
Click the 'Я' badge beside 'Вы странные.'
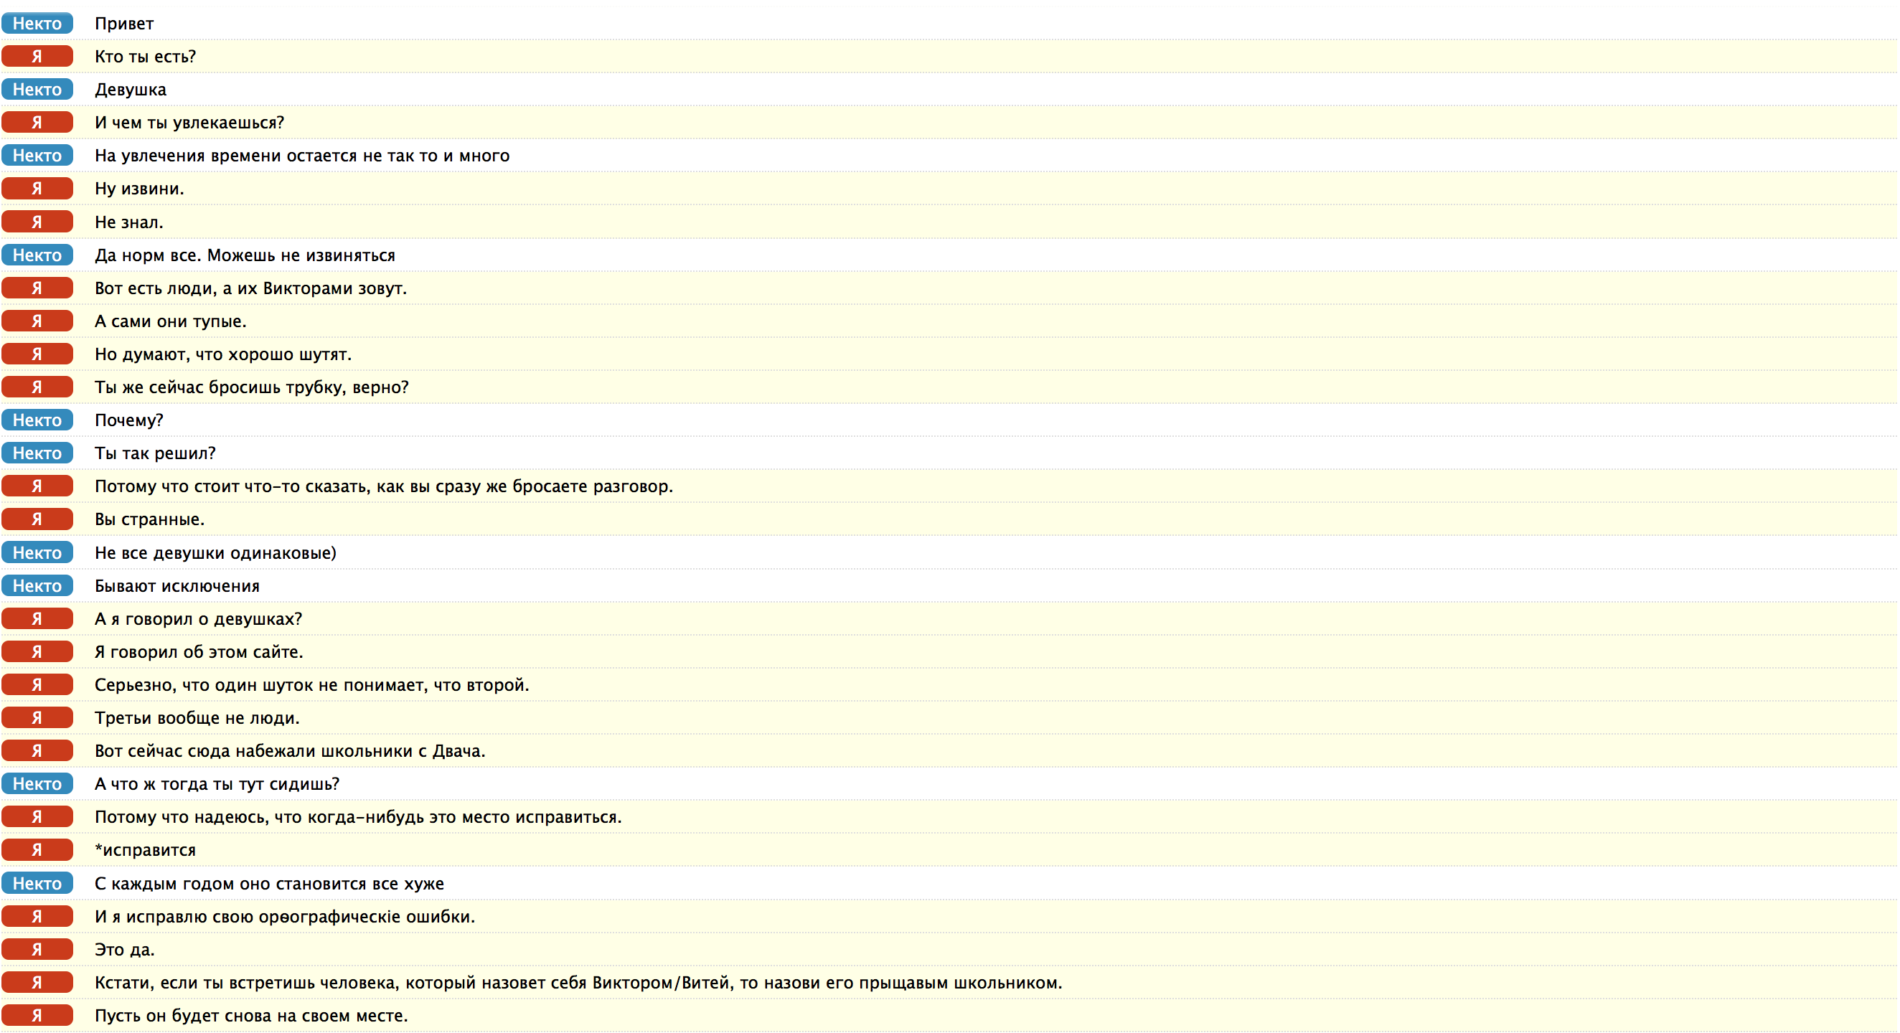[x=37, y=519]
